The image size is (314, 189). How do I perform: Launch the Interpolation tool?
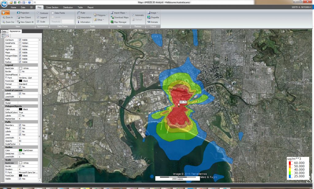pos(85,17)
